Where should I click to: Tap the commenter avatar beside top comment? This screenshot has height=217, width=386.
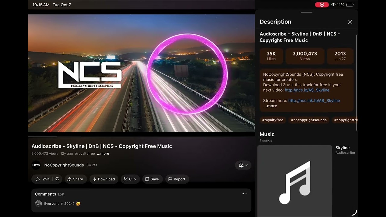click(x=38, y=204)
